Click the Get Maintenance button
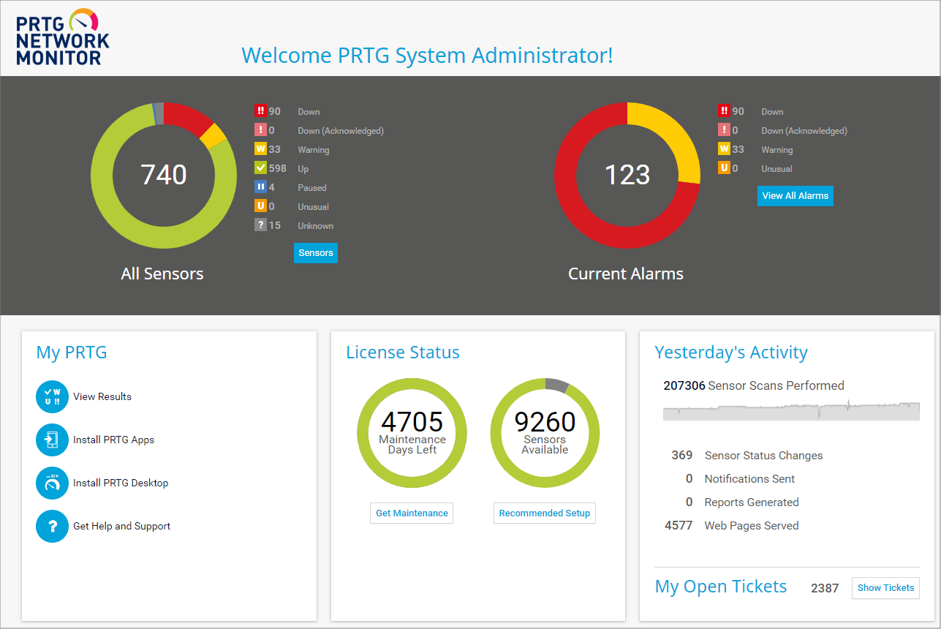 coord(412,513)
